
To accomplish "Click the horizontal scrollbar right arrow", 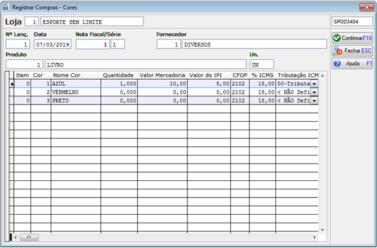I will pos(314,237).
